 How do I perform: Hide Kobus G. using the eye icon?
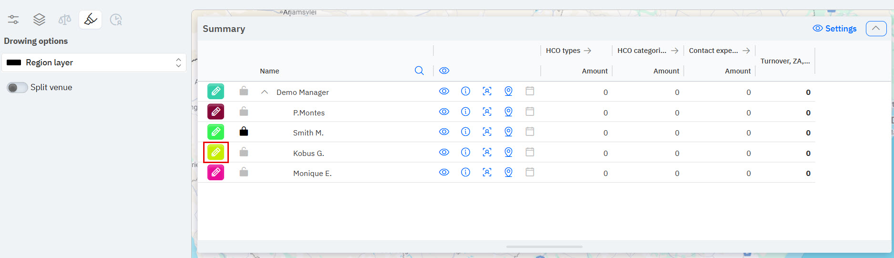pos(444,152)
